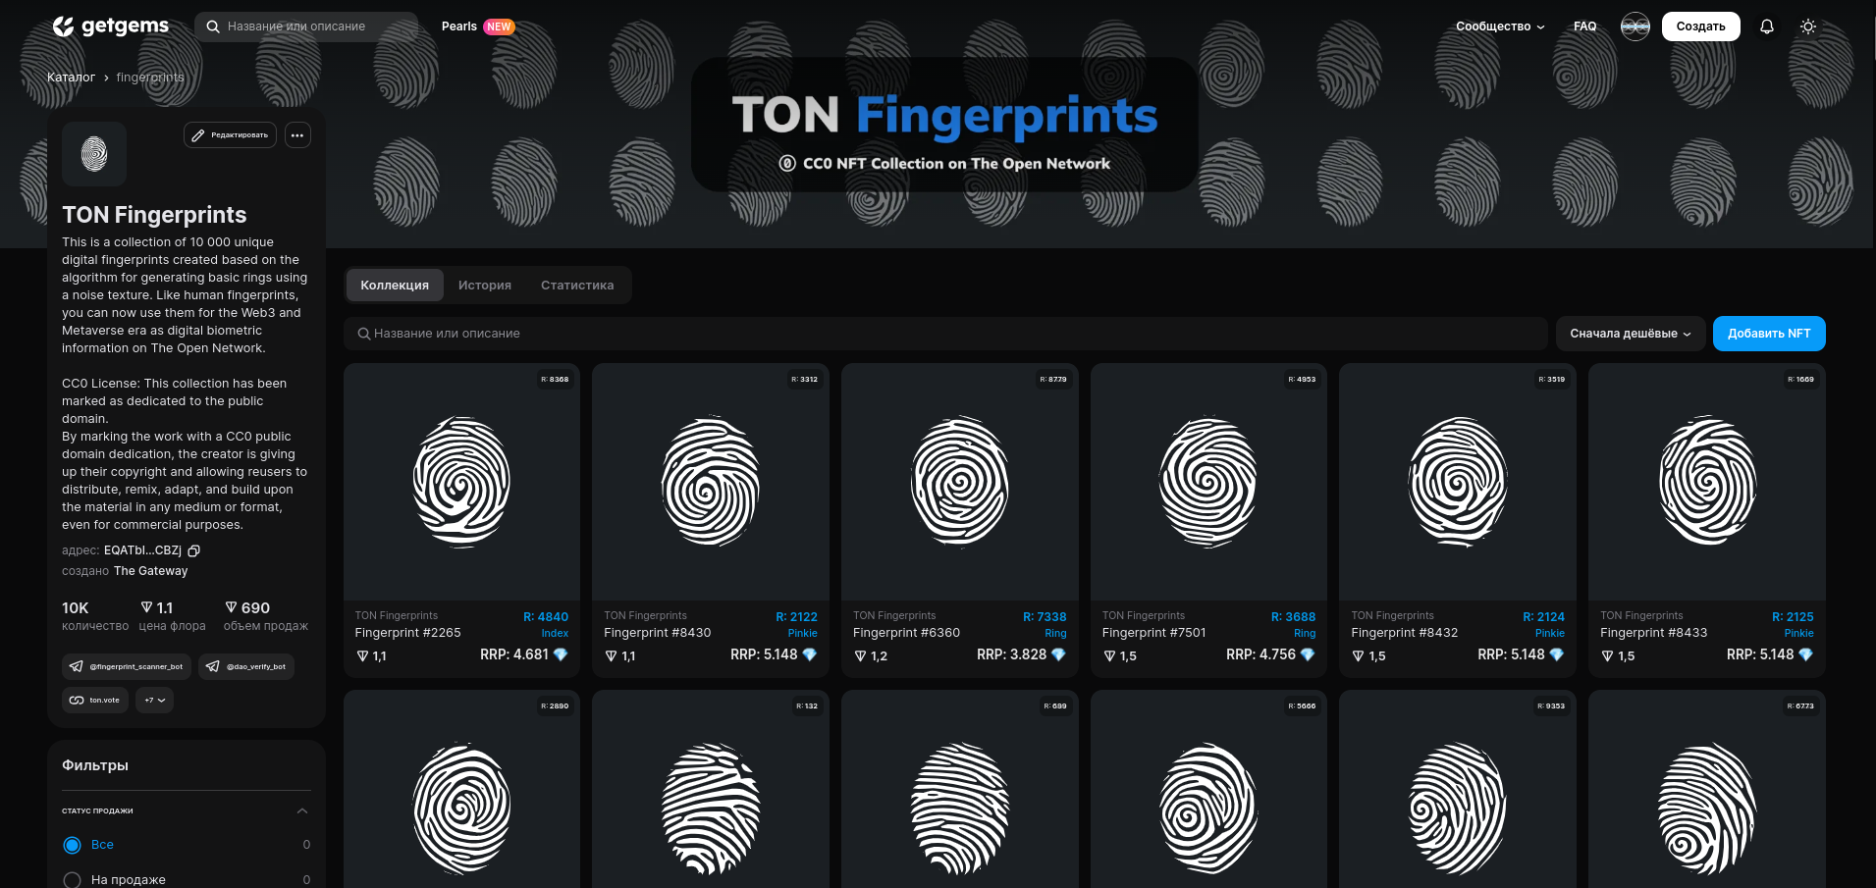Open @fingerprint_scanner_bot Telegram link

coord(128,667)
